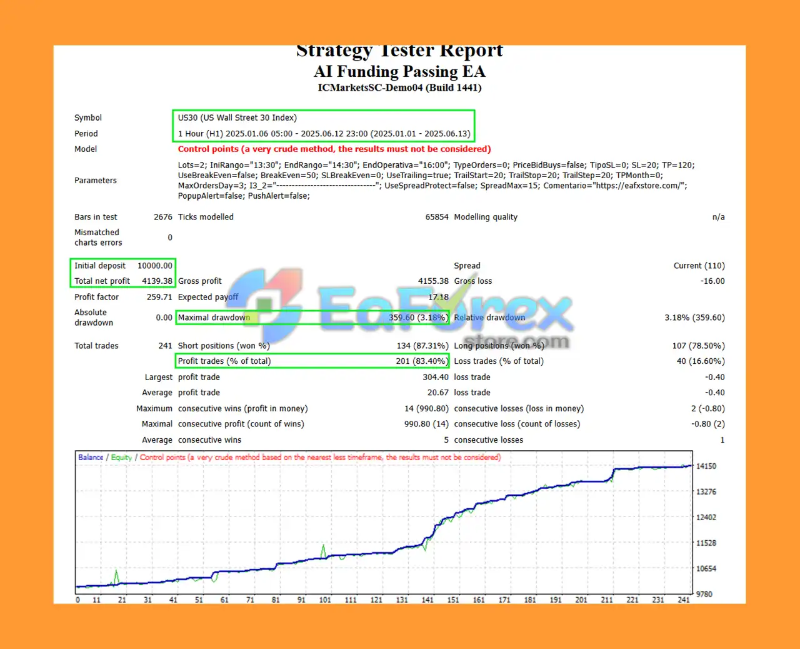Select the spread value 'Current (110)'
Image resolution: width=800 pixels, height=649 pixels.
699,266
